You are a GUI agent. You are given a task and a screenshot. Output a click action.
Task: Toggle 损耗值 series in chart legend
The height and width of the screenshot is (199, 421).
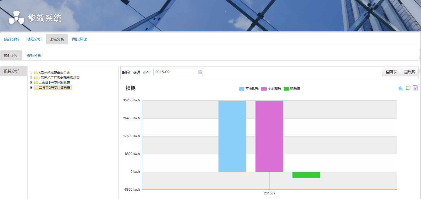point(292,89)
